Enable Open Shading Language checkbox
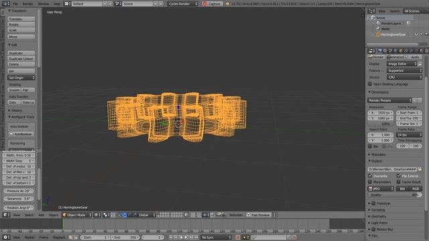The height and width of the screenshot is (241, 429). coord(370,84)
